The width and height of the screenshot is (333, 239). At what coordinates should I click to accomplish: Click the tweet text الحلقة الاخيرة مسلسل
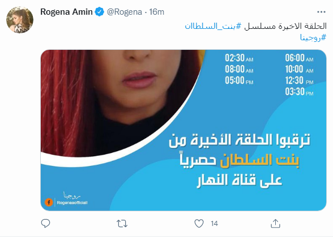click(x=285, y=26)
